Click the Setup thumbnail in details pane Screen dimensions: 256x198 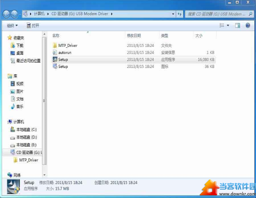coord(13,186)
